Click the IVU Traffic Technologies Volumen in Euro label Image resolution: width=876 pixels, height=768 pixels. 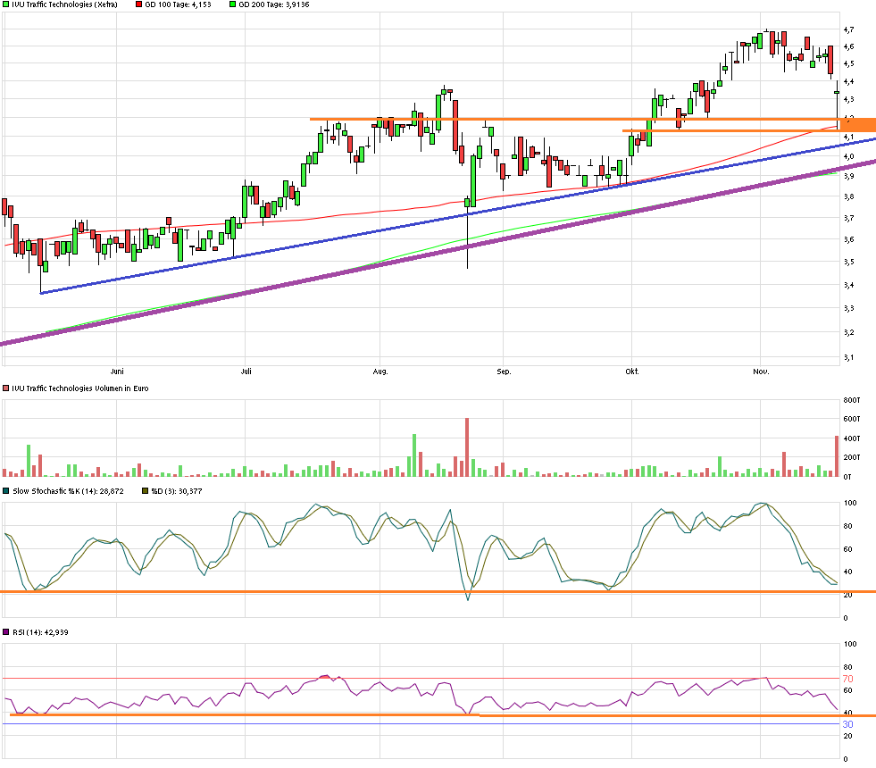80,388
